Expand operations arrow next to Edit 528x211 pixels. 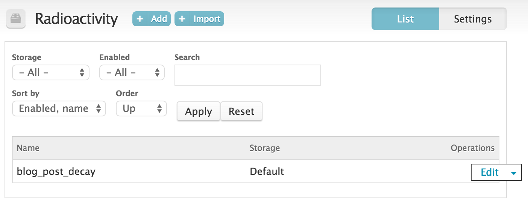514,173
